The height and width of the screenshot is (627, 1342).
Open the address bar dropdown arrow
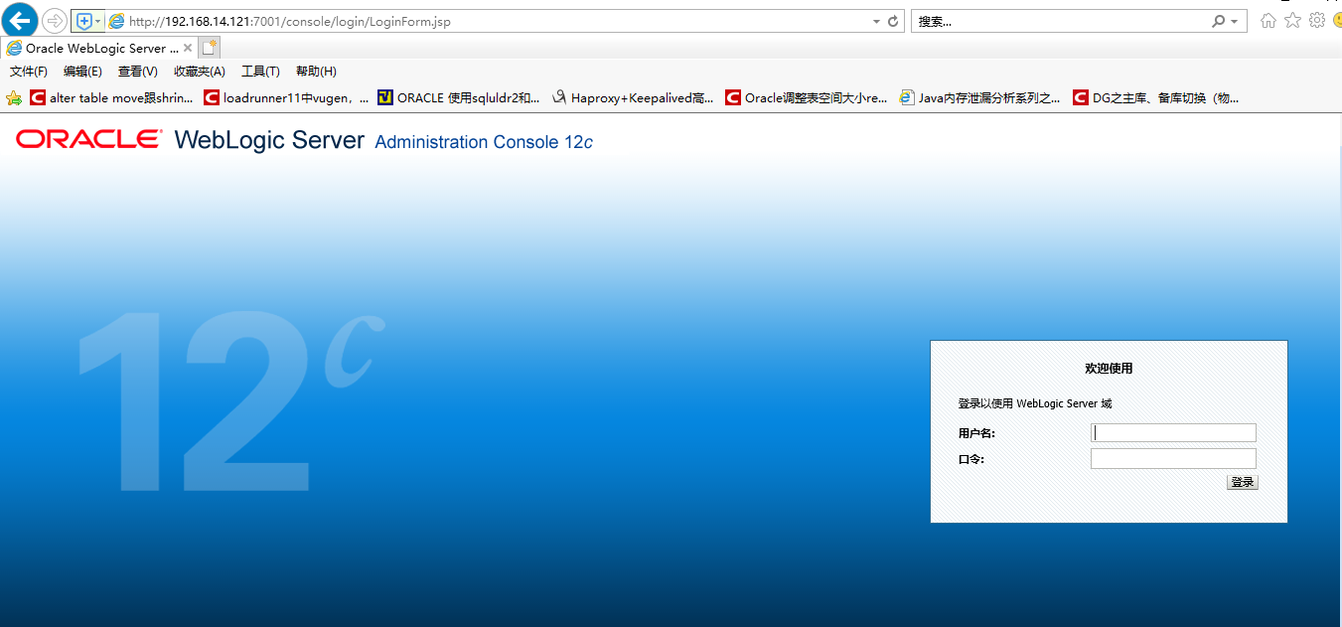coord(874,20)
